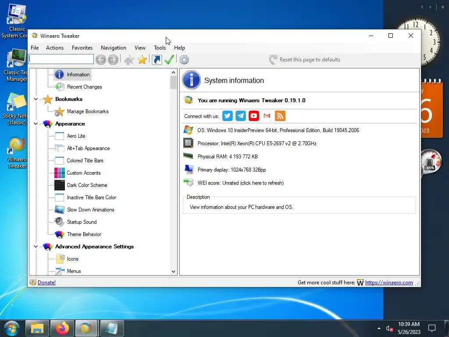The height and width of the screenshot is (337, 449).
Task: Click the RSS feed icon
Action: coord(280,116)
